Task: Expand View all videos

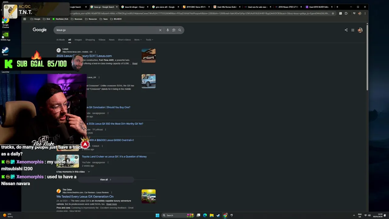Action: [105, 180]
